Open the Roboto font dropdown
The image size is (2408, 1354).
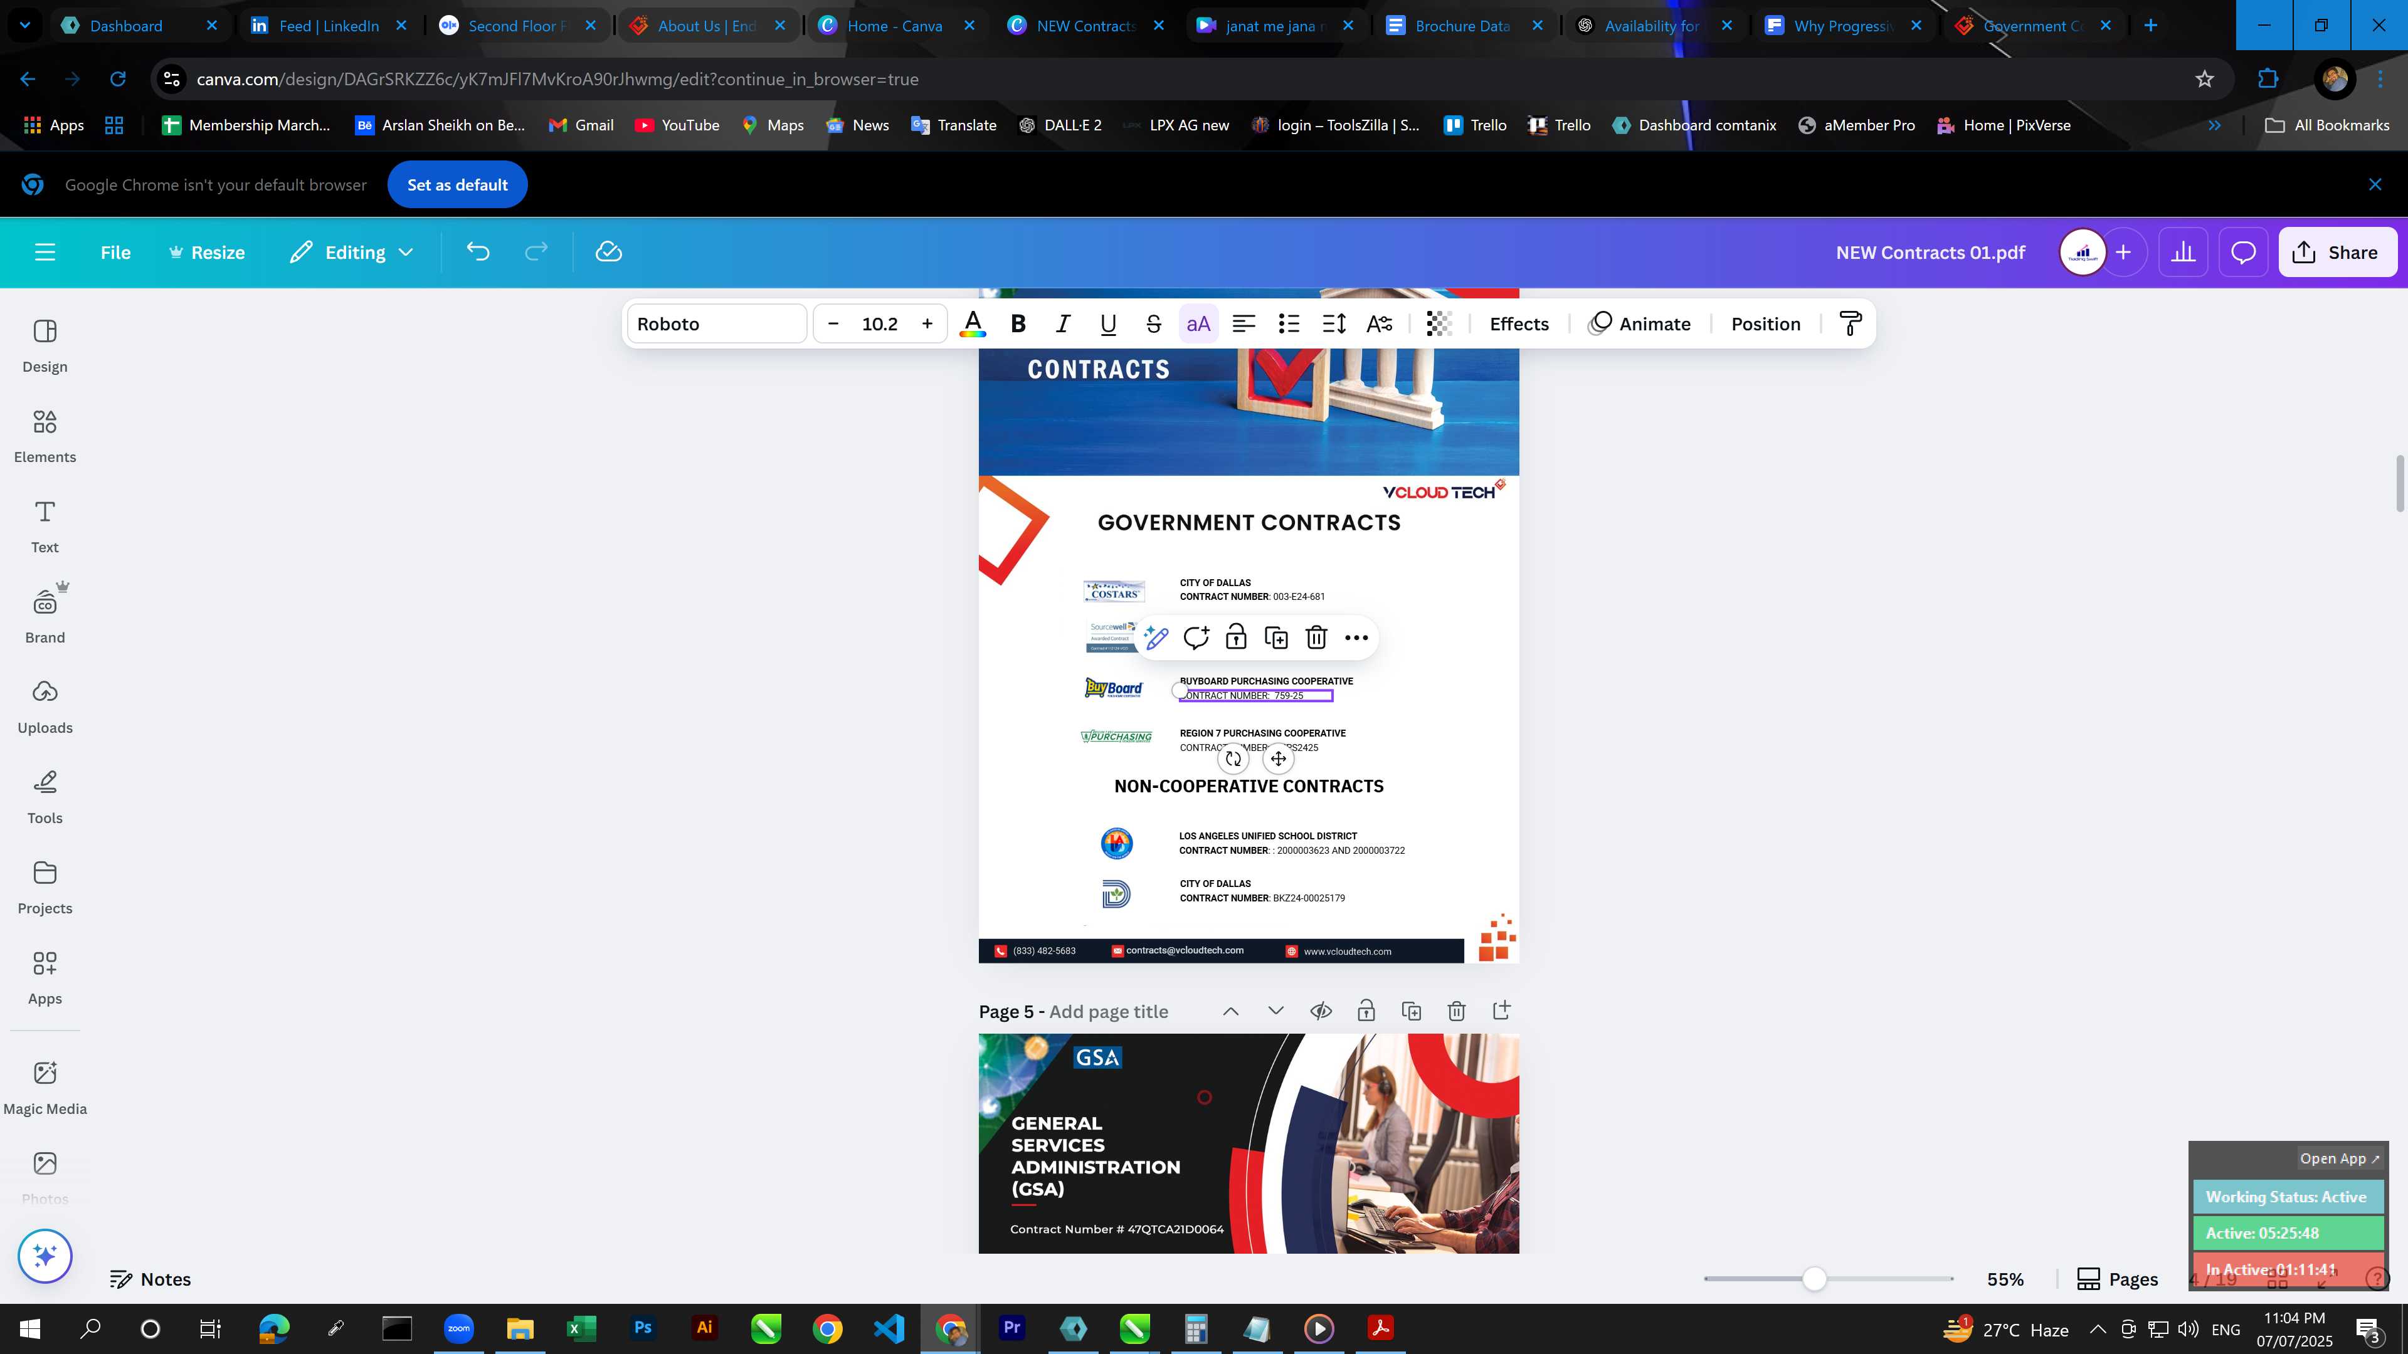click(717, 324)
